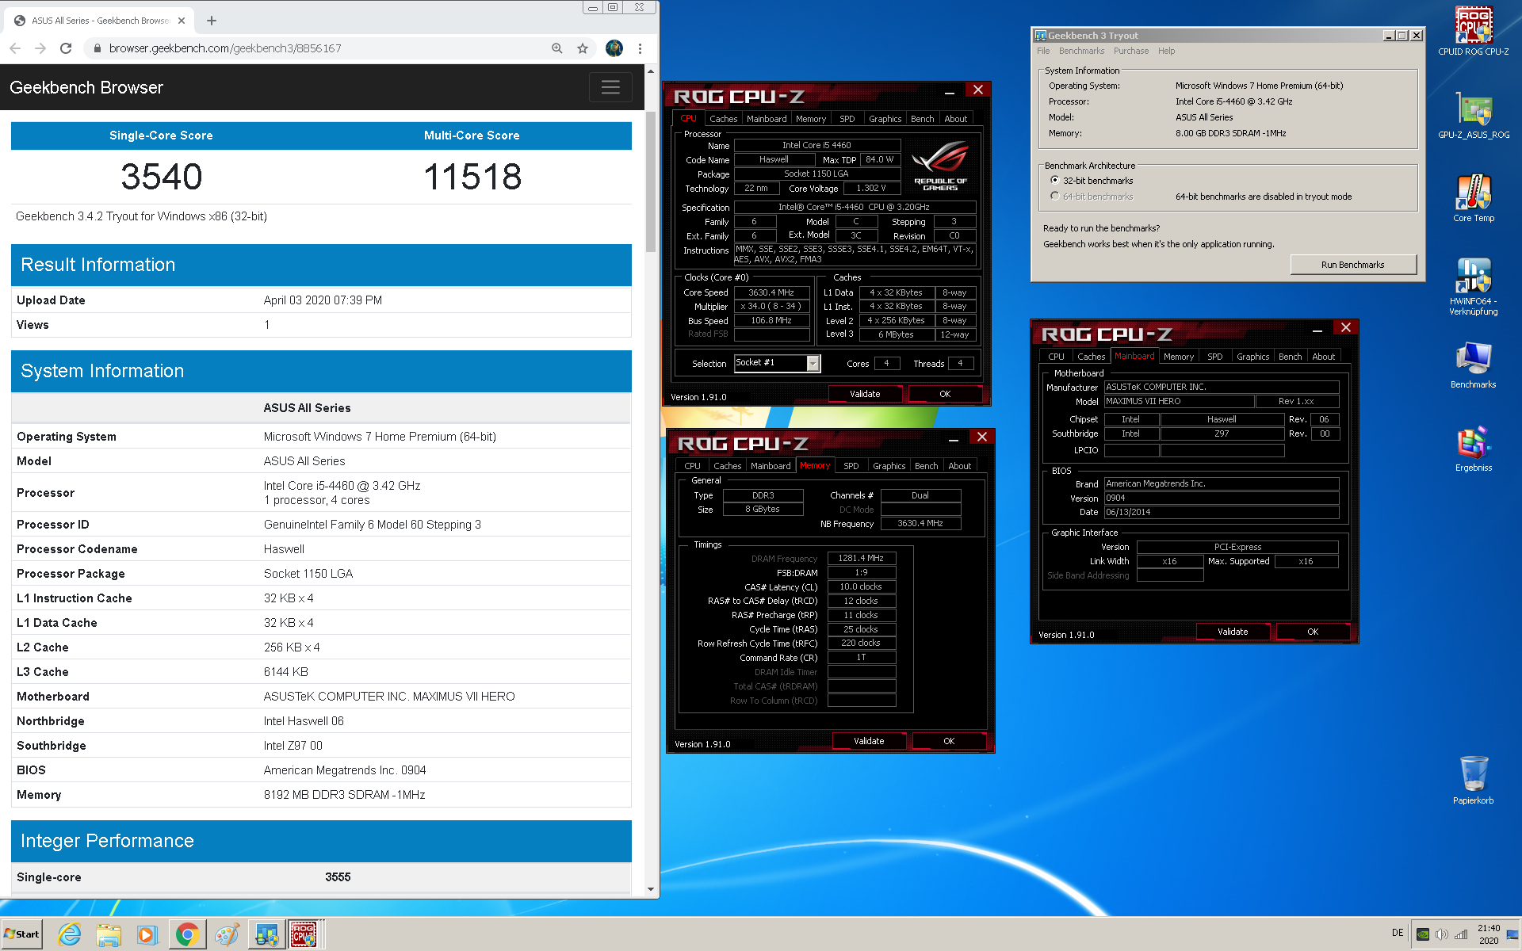Open the Papierkorb recycle bin
The height and width of the screenshot is (951, 1522).
click(x=1473, y=781)
